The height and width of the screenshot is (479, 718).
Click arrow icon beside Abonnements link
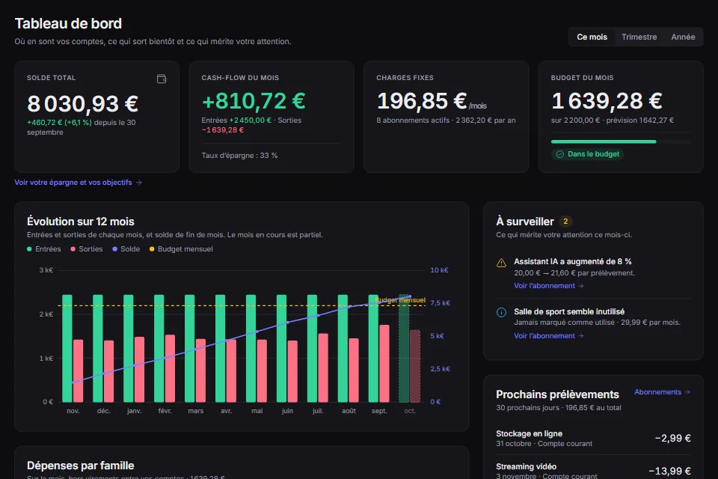pos(687,392)
